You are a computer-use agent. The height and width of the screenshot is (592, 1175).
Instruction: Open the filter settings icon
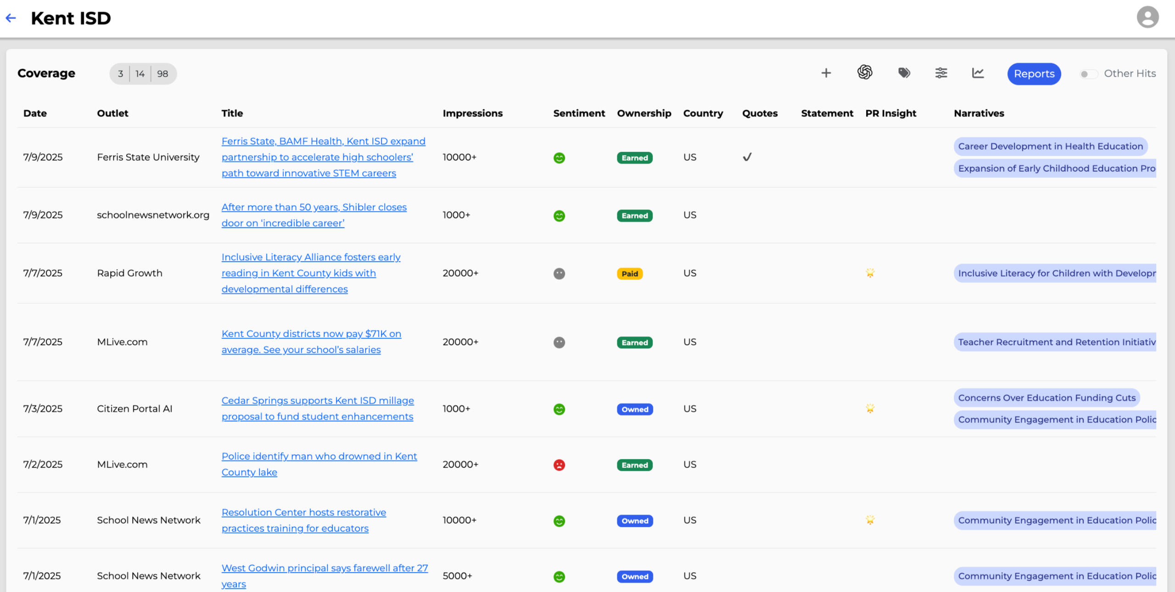coord(941,73)
